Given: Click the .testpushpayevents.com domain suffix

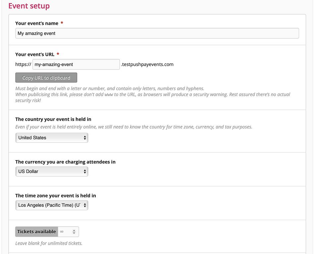Looking at the screenshot, I should pyautogui.click(x=147, y=64).
